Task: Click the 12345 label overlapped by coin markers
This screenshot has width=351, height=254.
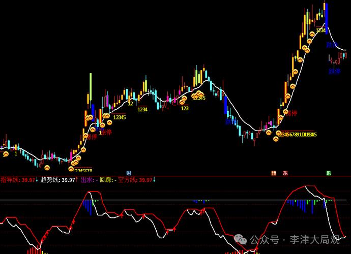Action: click(199, 98)
